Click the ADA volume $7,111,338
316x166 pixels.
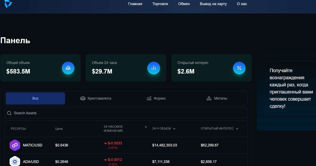pyautogui.click(x=161, y=162)
